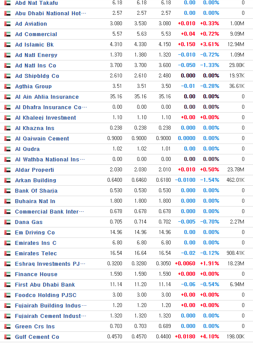
Task: Click the flag icon next to Agthia Group
Action: point(7,86)
